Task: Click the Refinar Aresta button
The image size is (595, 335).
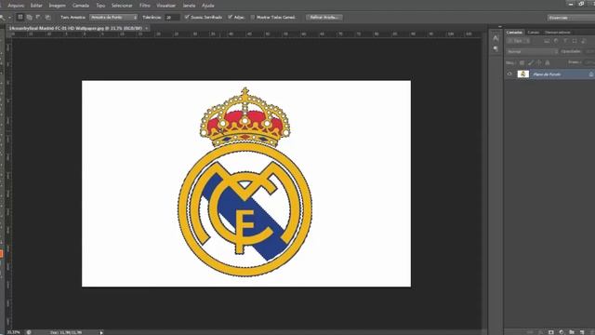Action: tap(324, 18)
